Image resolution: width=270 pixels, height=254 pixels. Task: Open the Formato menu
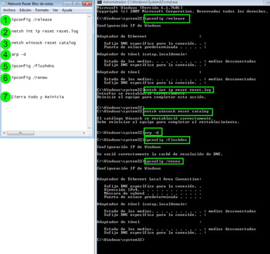tap(42, 10)
